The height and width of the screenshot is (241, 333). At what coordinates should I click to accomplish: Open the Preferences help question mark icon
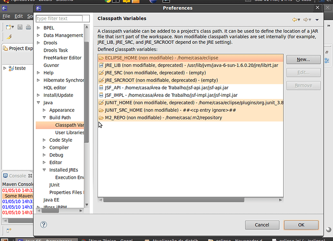pos(43,225)
